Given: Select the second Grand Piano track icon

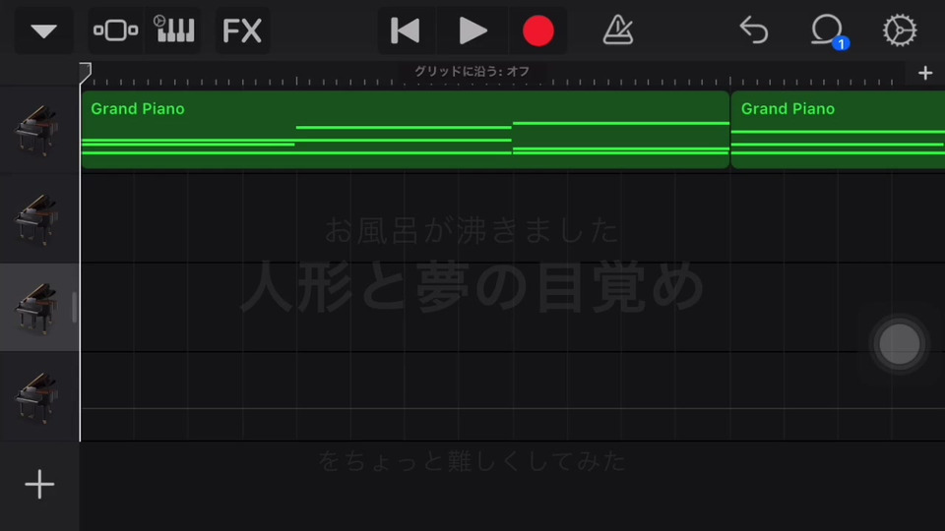Looking at the screenshot, I should click(38, 219).
